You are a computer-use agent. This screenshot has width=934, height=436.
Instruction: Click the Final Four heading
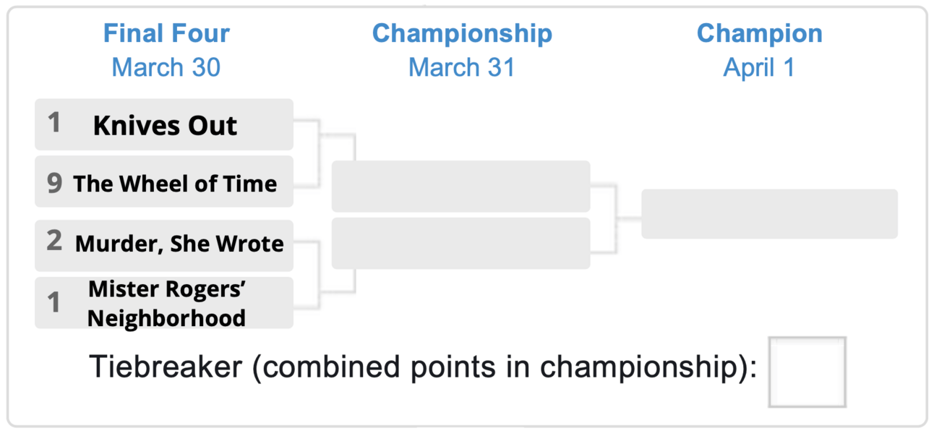tap(166, 33)
